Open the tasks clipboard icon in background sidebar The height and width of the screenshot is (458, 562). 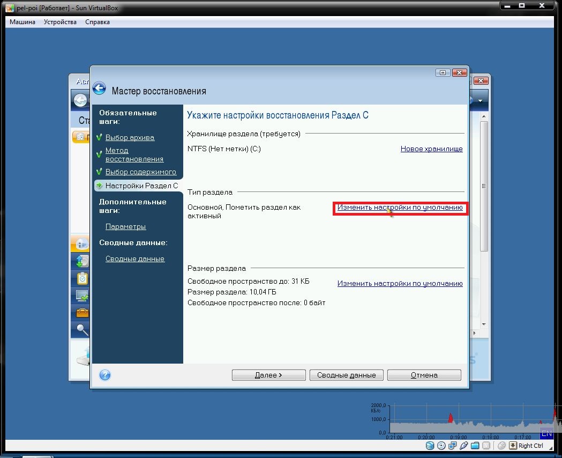click(x=82, y=278)
